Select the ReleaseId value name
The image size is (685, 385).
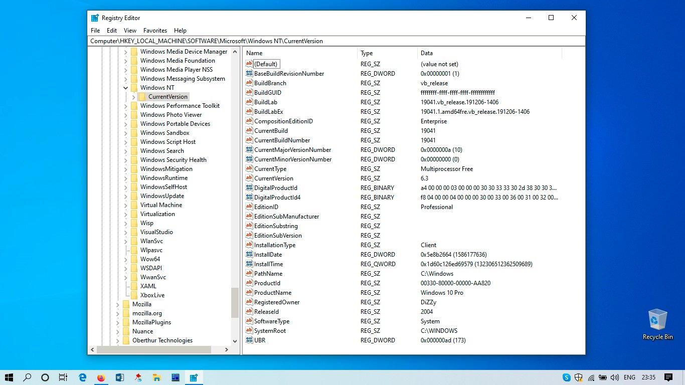266,312
